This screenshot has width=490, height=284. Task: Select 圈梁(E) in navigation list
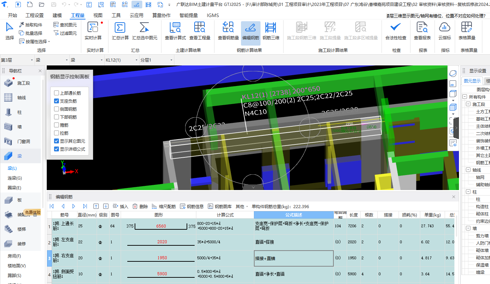15,188
